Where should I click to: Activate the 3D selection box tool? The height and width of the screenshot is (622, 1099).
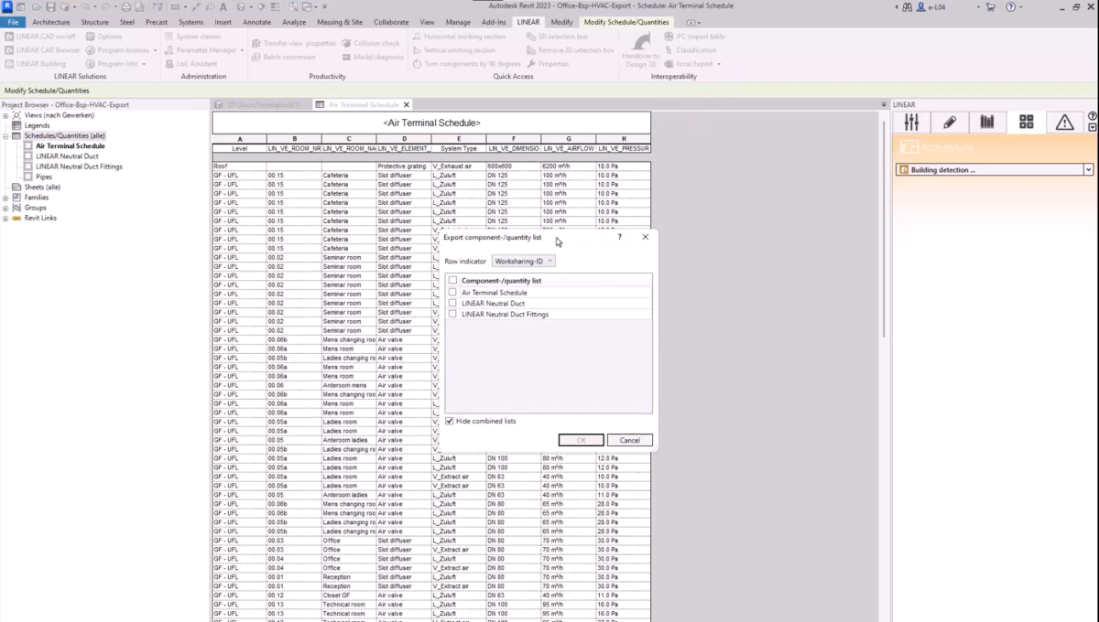point(565,37)
